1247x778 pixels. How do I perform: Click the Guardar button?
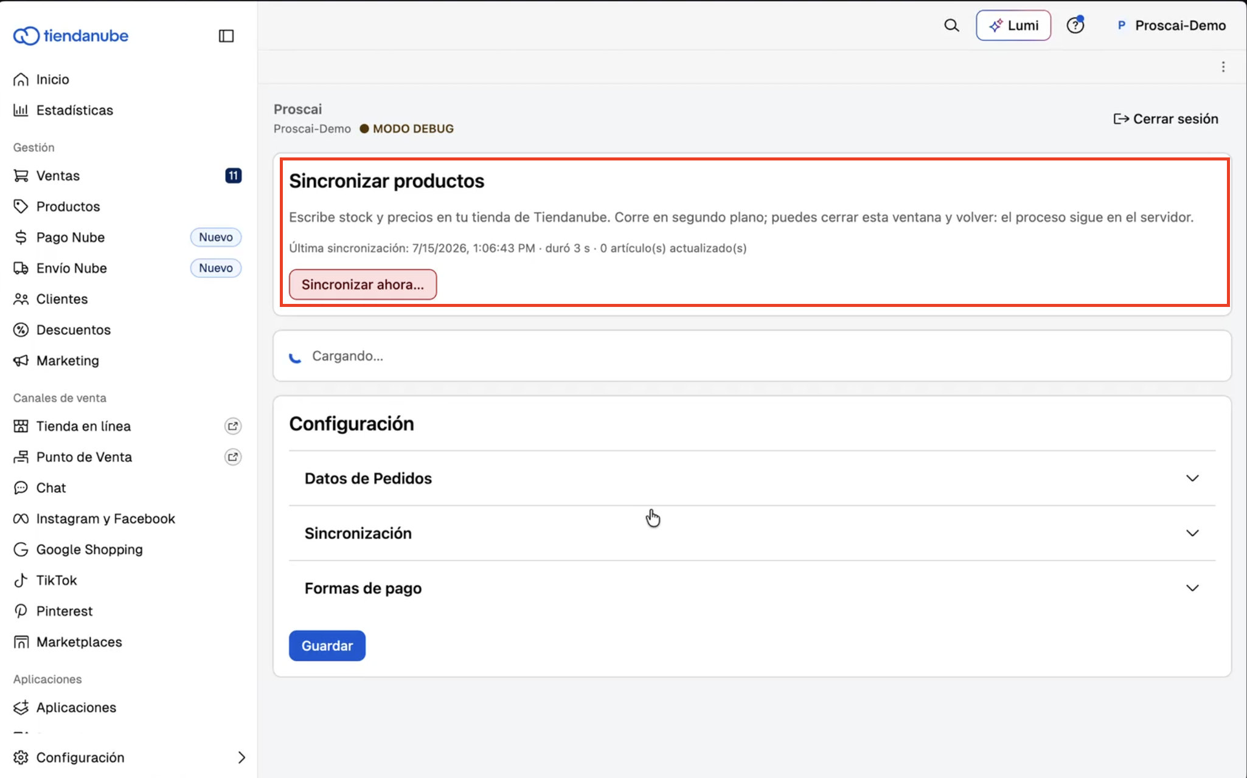tap(327, 645)
